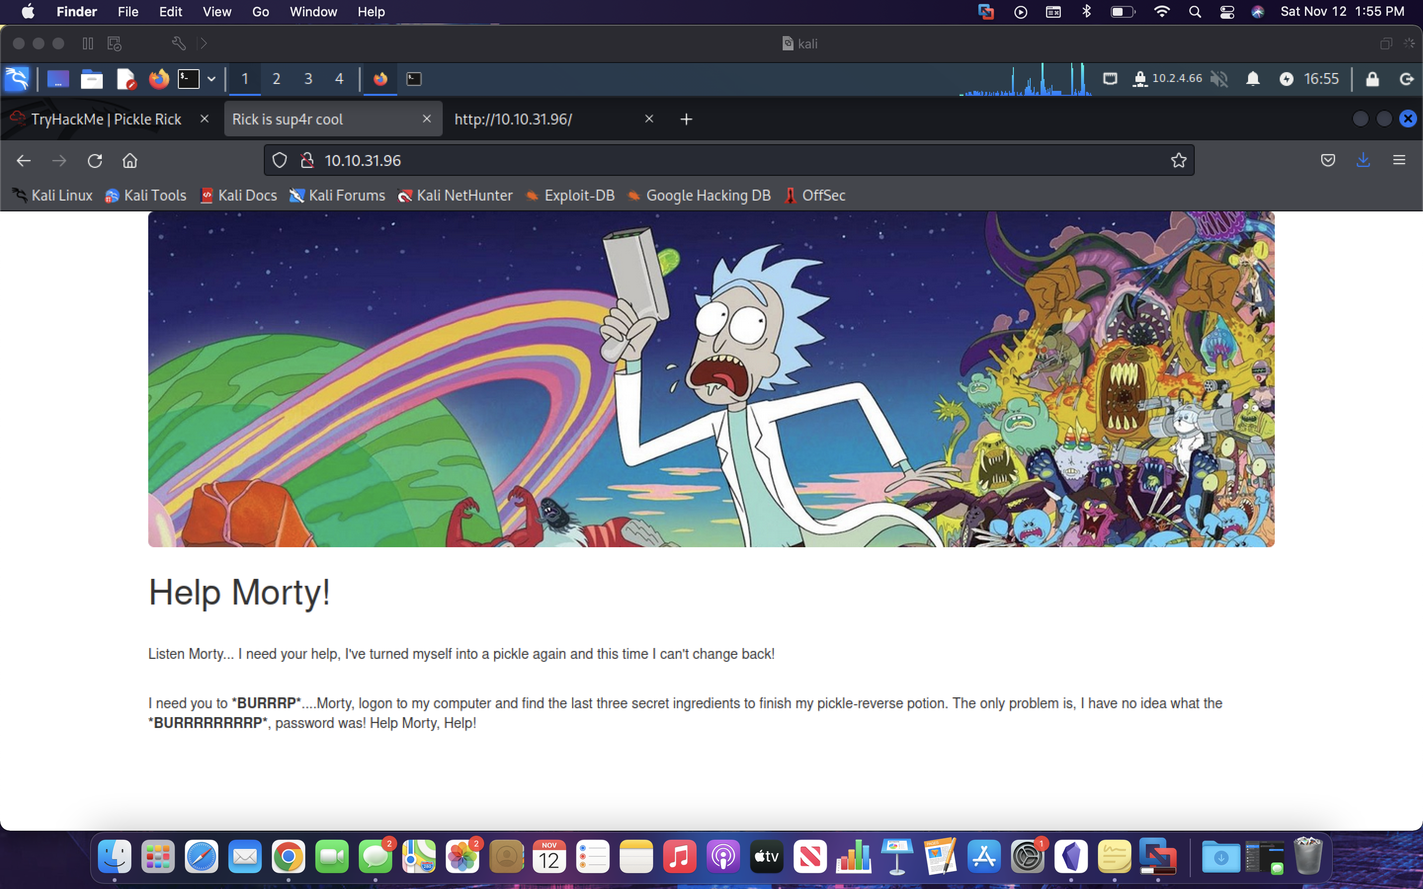The image size is (1423, 889).
Task: Open the text editor panel icon
Action: pyautogui.click(x=125, y=79)
